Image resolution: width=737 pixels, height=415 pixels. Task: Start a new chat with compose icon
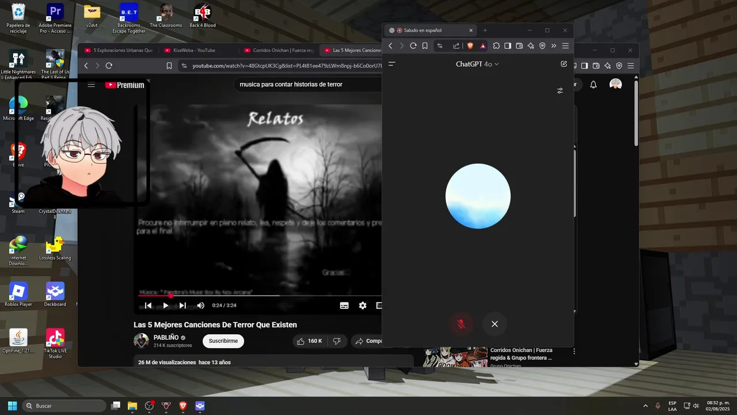pos(564,64)
